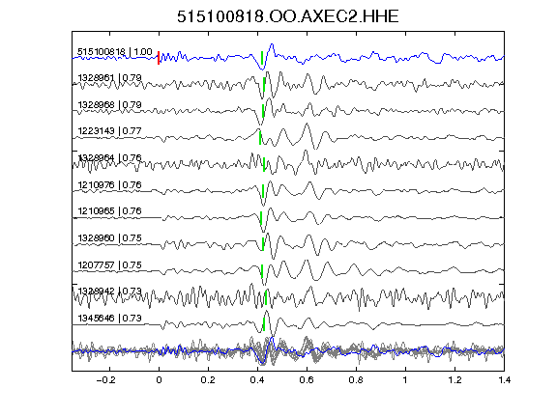Click the stacked overlay waveform at the bottom
The image size is (557, 417).
tap(288, 351)
